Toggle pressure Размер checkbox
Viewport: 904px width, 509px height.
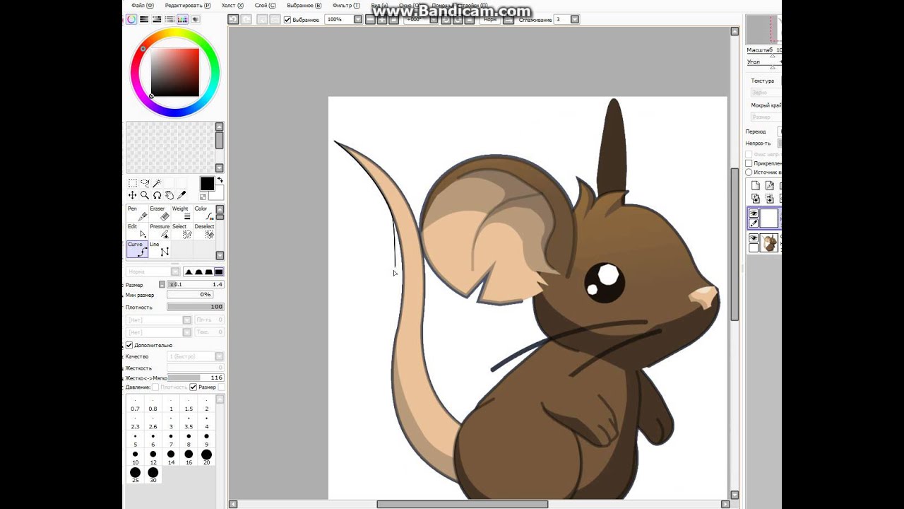pyautogui.click(x=193, y=387)
